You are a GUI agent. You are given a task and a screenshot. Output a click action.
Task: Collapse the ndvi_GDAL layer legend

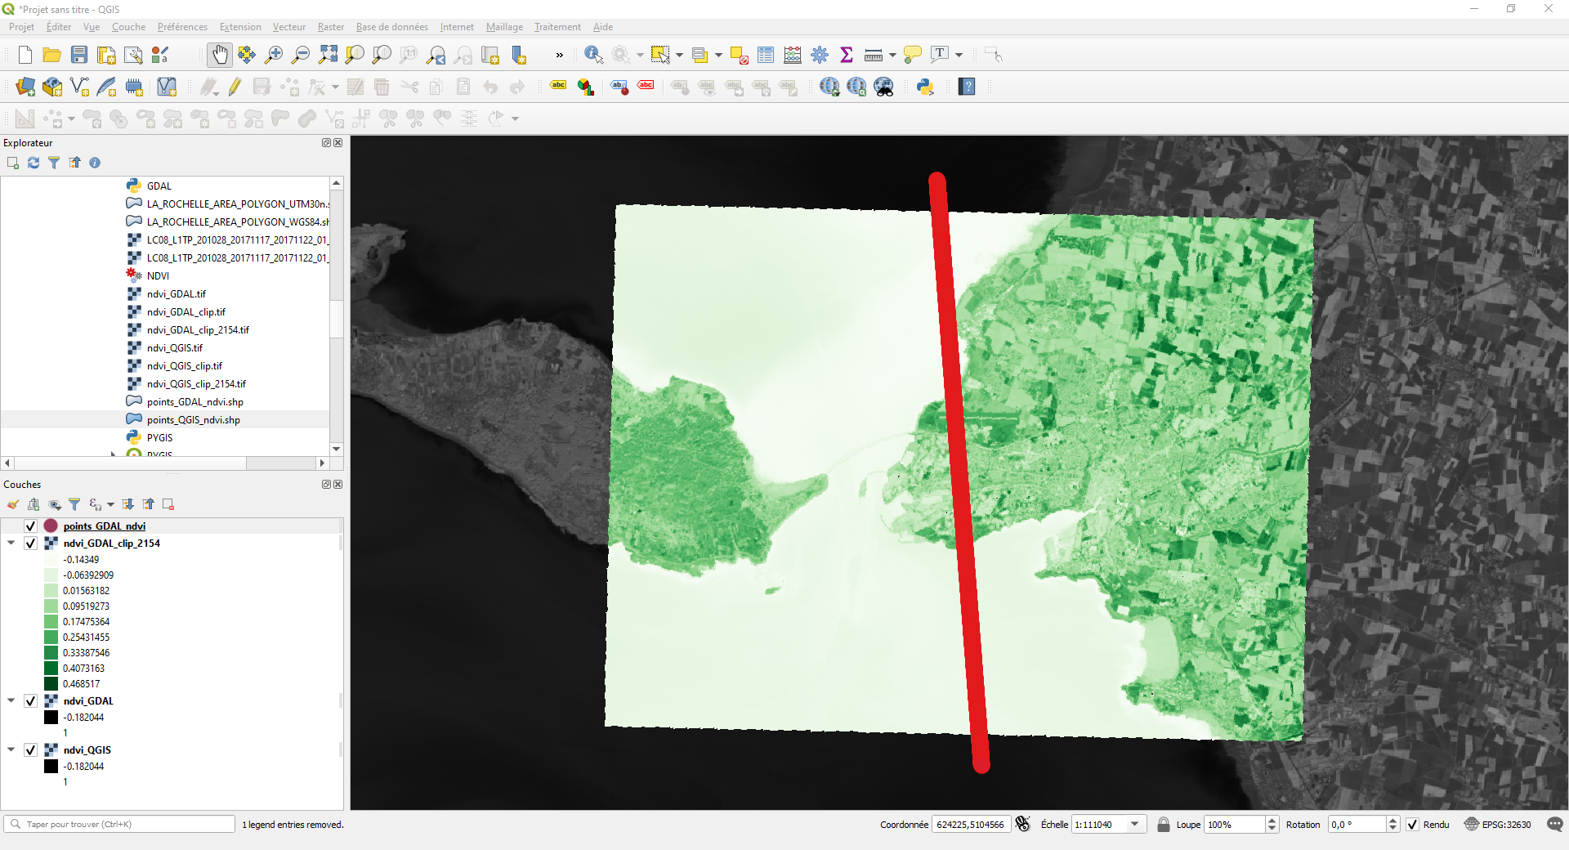point(11,700)
